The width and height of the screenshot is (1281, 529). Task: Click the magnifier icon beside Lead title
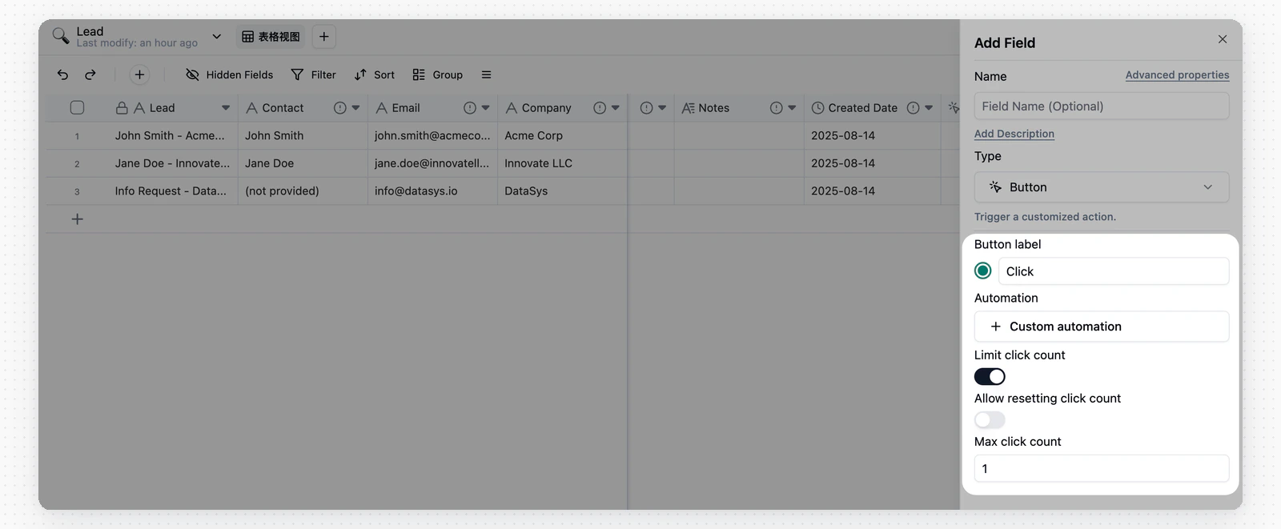61,36
